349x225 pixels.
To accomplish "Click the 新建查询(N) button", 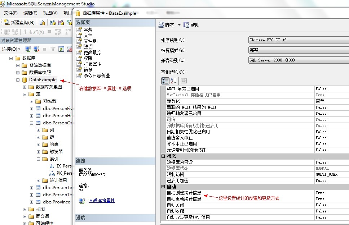I will [x=19, y=22].
